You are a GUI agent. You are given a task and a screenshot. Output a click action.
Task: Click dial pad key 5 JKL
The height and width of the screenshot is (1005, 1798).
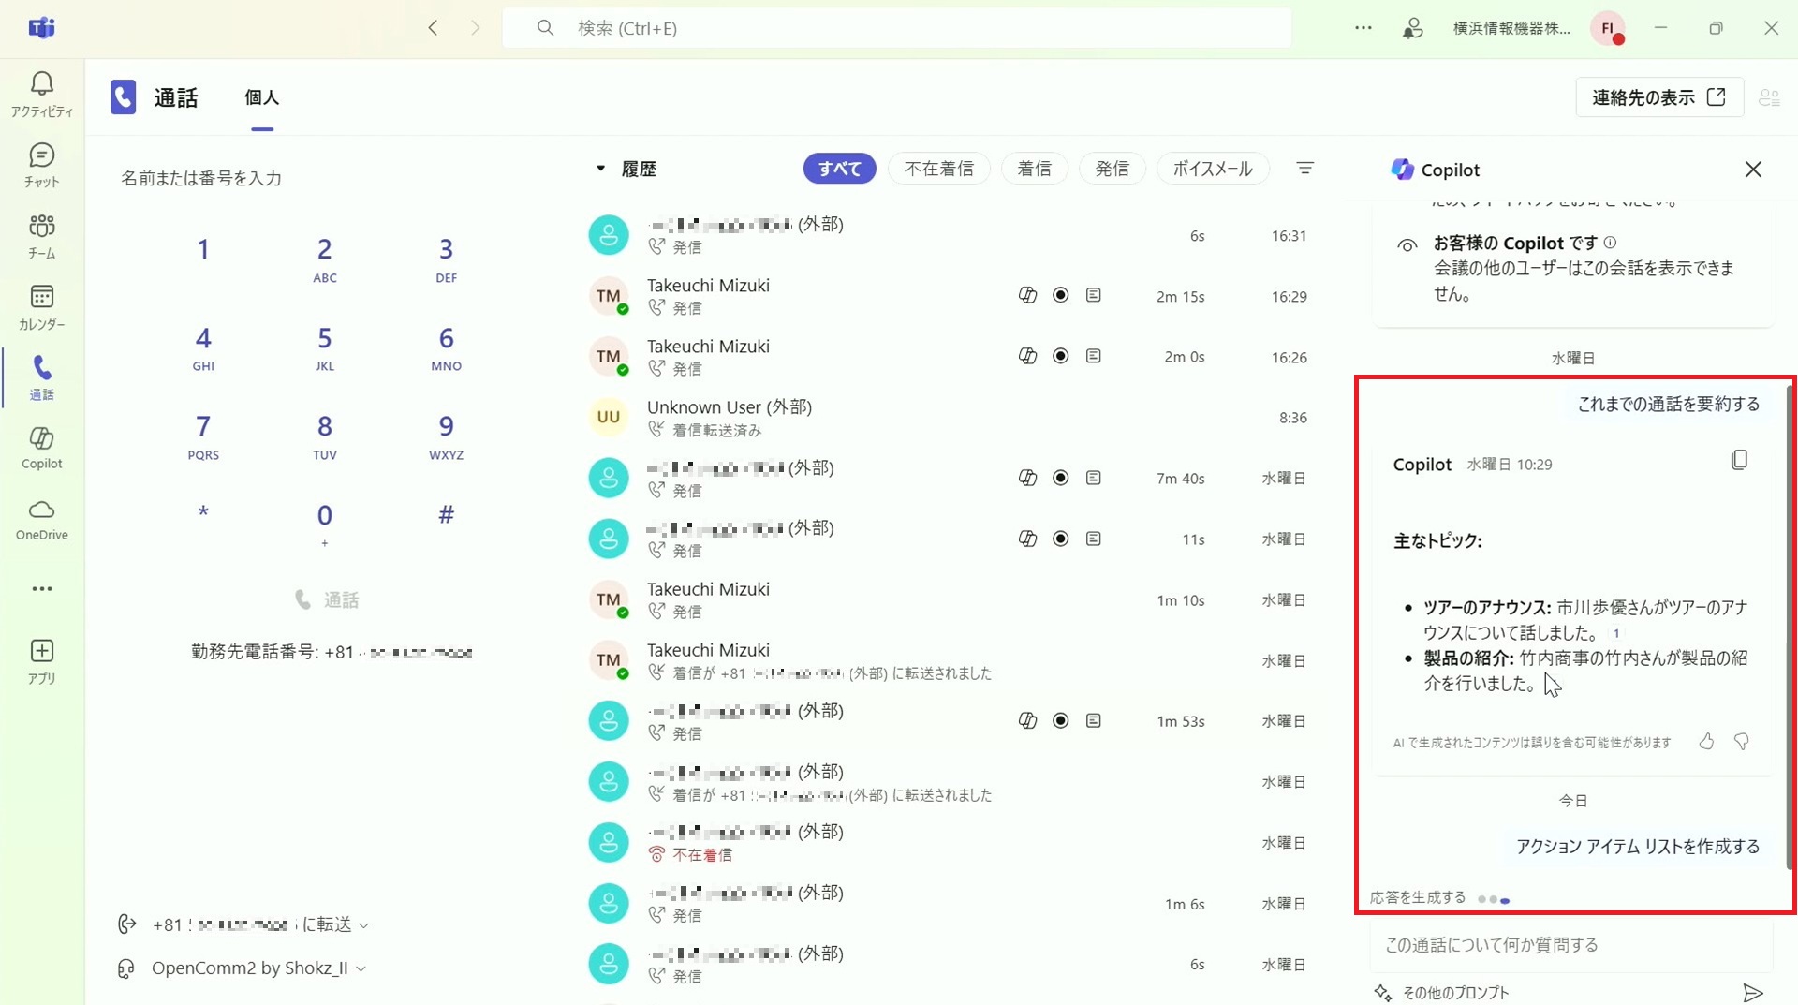[324, 348]
